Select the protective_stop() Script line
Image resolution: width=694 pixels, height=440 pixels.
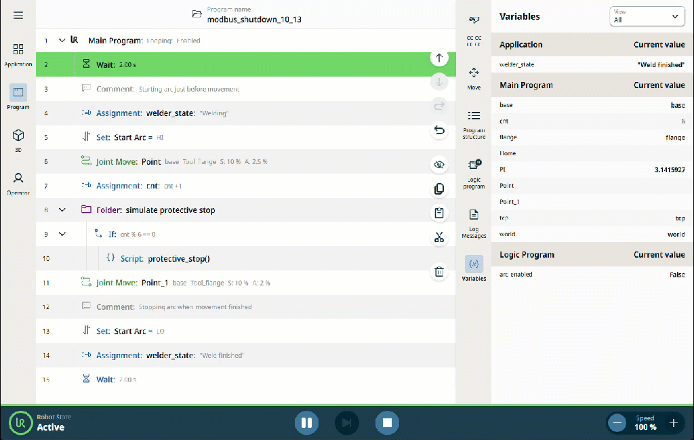(x=245, y=258)
